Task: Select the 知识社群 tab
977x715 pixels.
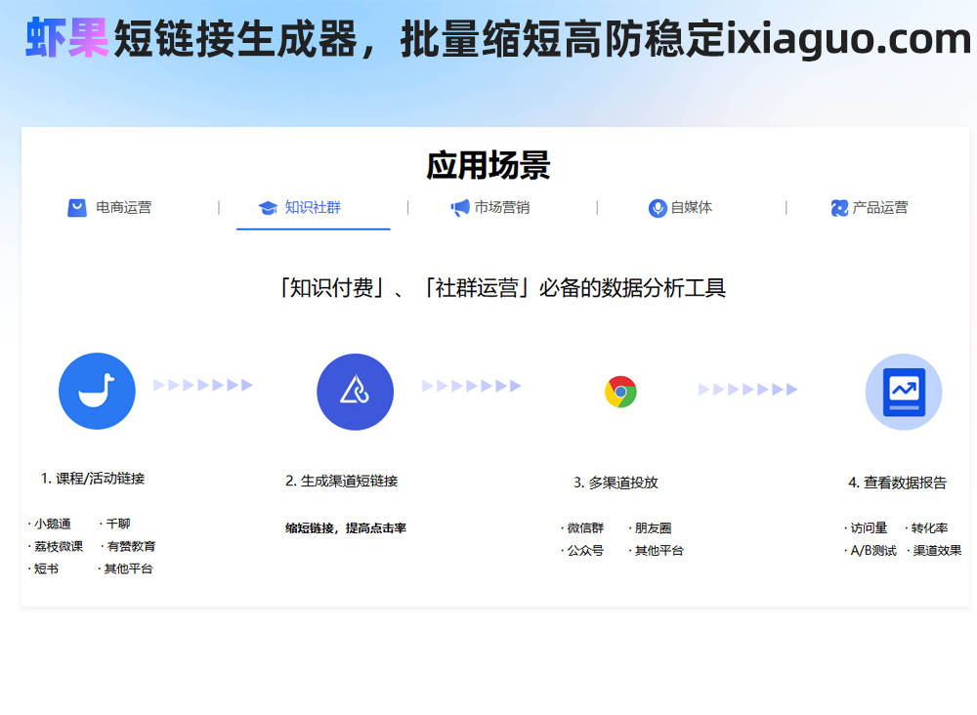Action: click(x=313, y=208)
